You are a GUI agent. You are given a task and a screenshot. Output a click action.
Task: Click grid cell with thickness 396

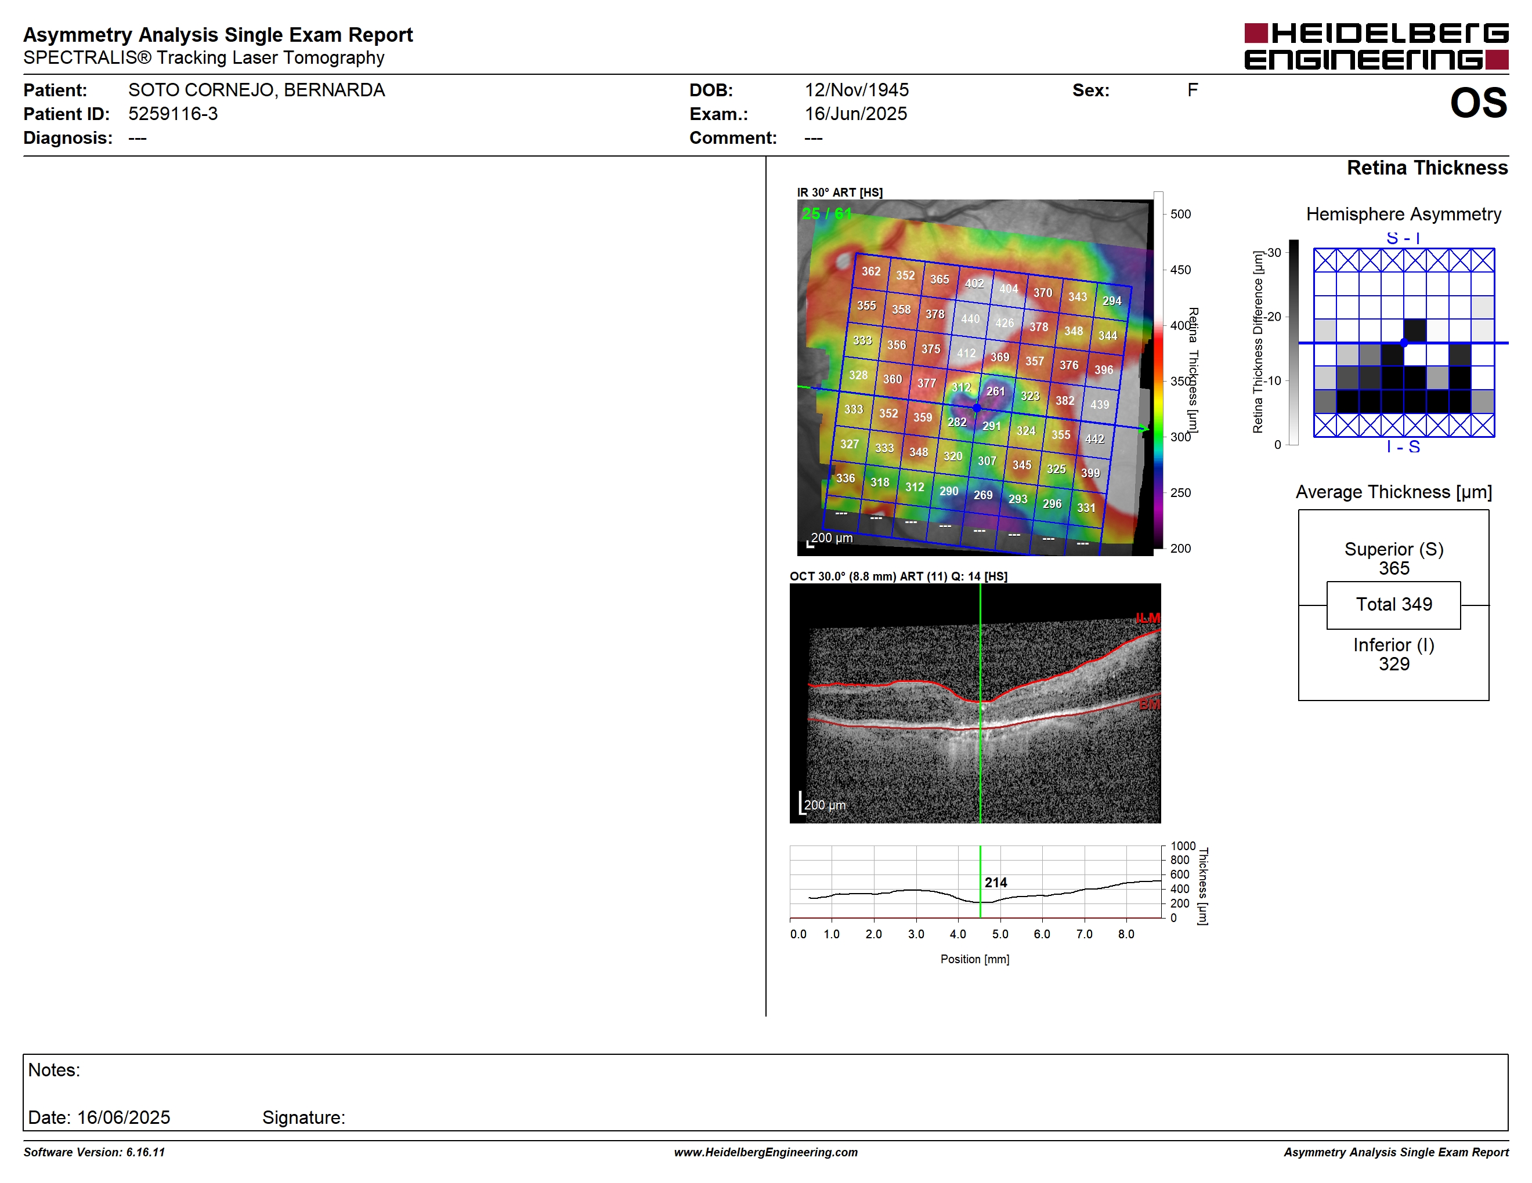[1103, 369]
